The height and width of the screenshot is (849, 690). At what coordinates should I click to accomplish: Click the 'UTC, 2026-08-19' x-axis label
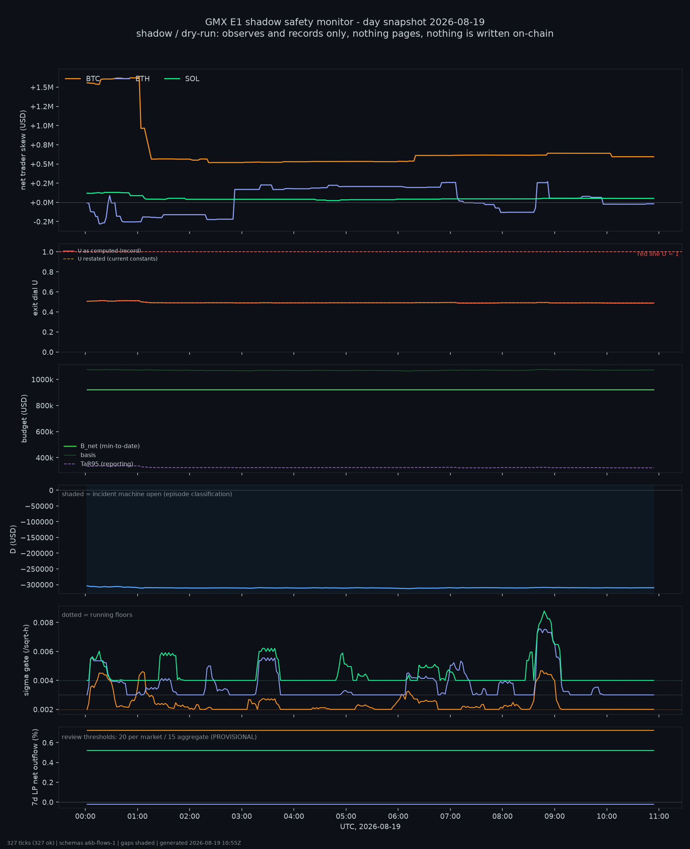click(x=370, y=827)
